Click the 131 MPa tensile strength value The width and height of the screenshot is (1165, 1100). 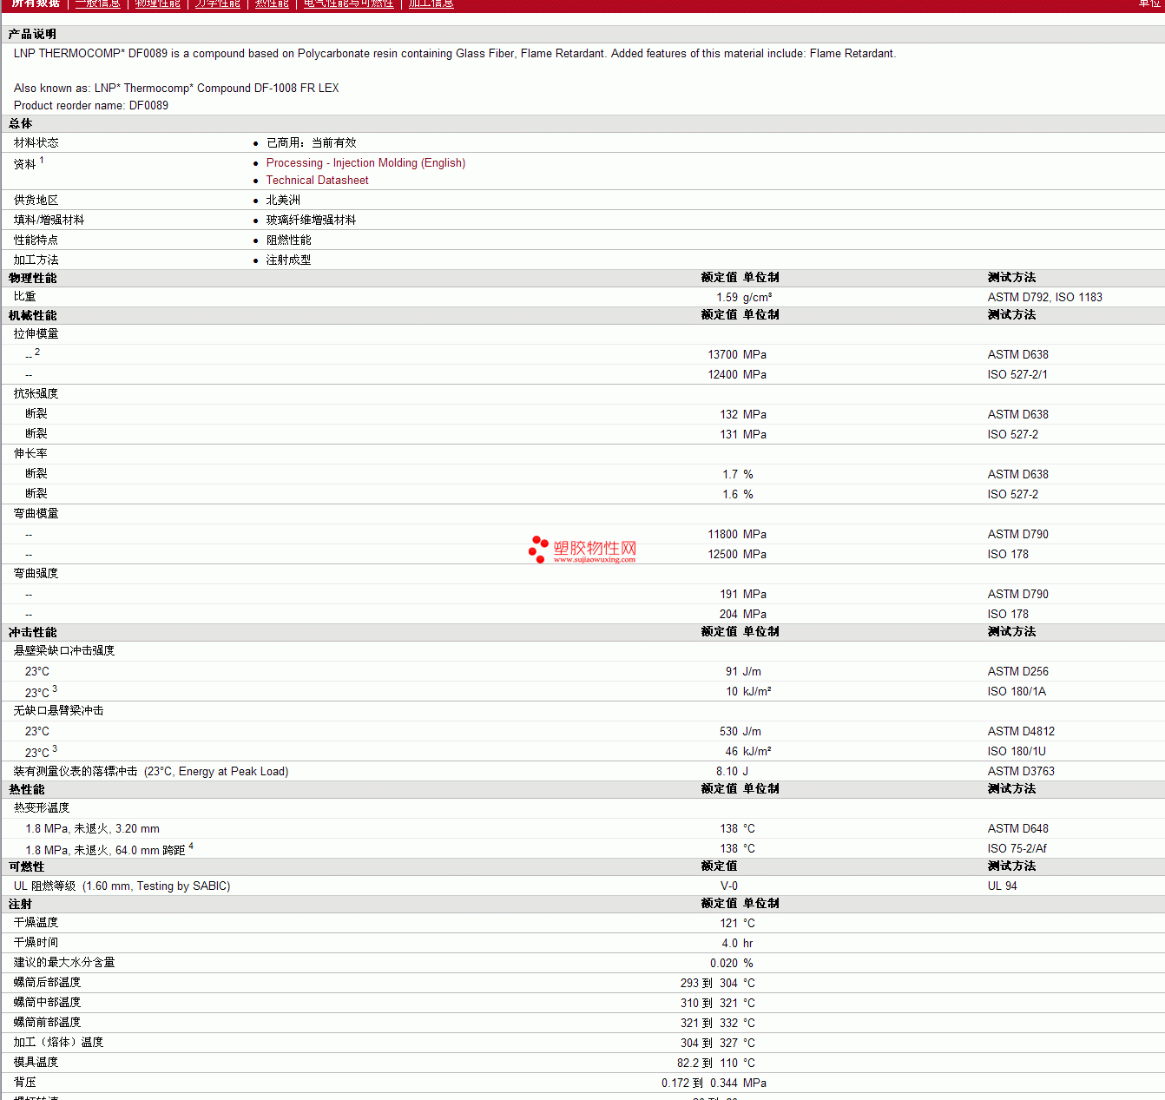pyautogui.click(x=743, y=434)
